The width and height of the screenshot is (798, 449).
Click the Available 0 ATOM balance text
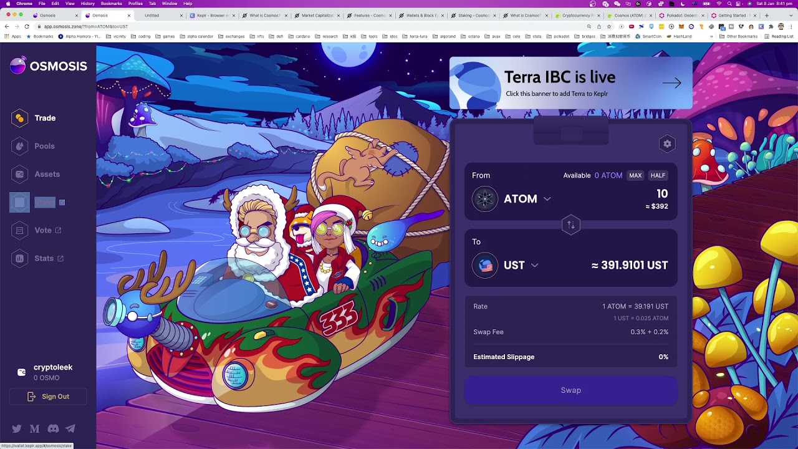click(x=592, y=175)
